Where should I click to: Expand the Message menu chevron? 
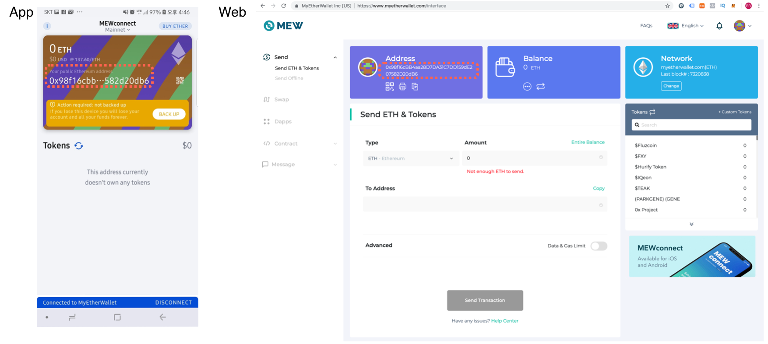[x=335, y=165]
